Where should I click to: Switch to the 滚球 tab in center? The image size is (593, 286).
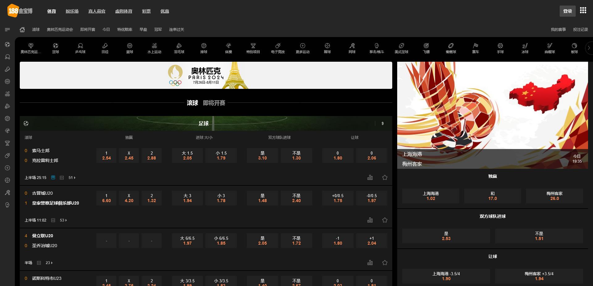192,103
